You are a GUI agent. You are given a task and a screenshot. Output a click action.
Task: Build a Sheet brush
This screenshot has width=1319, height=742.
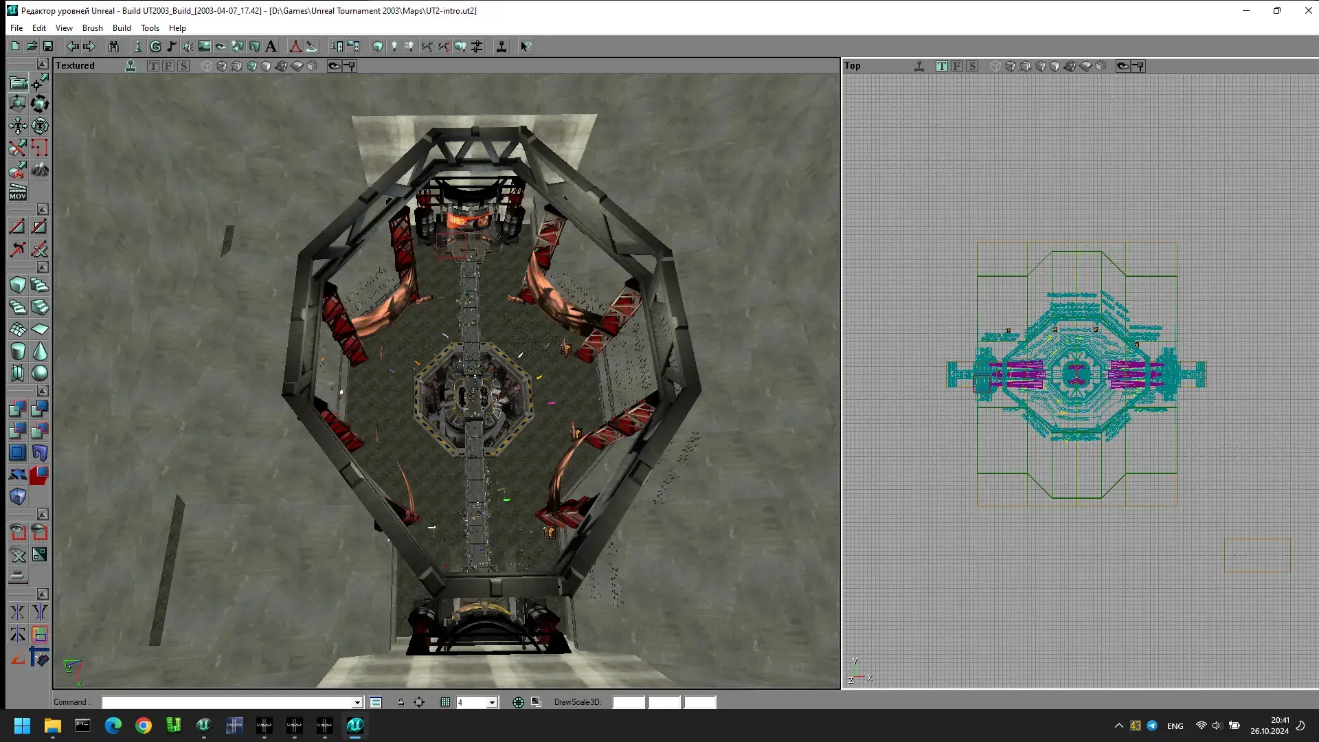[40, 329]
